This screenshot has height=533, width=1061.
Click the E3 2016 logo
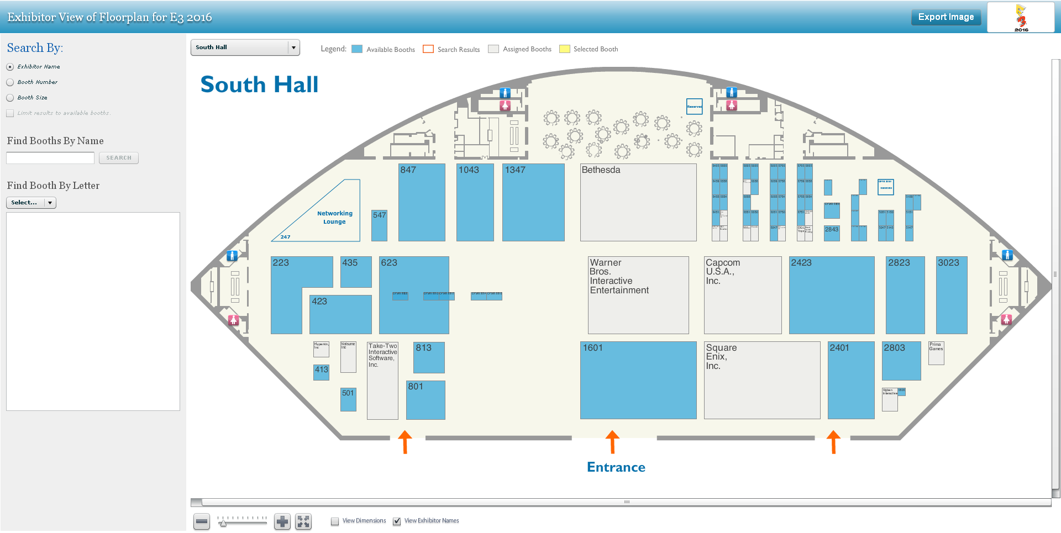(x=1021, y=18)
